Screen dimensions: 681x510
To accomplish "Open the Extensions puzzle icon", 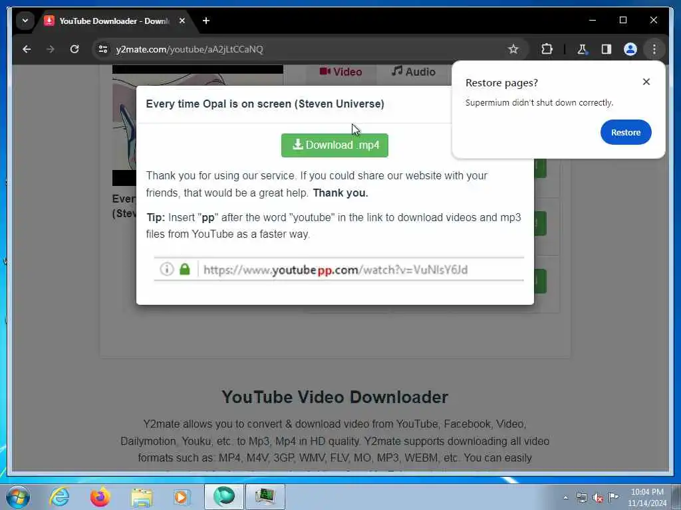I will click(x=547, y=49).
